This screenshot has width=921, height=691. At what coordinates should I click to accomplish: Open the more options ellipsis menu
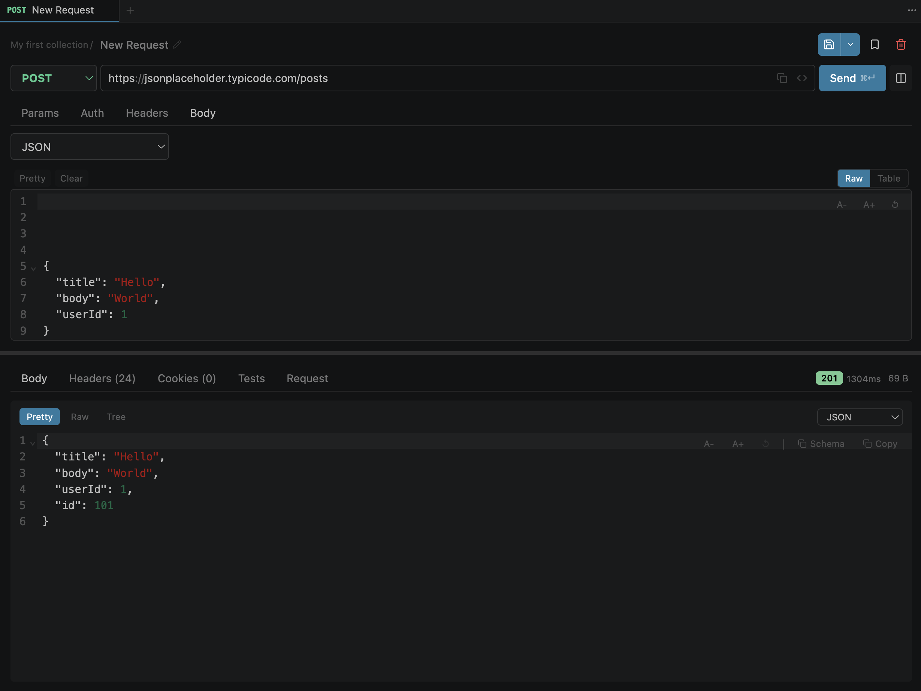click(x=911, y=10)
